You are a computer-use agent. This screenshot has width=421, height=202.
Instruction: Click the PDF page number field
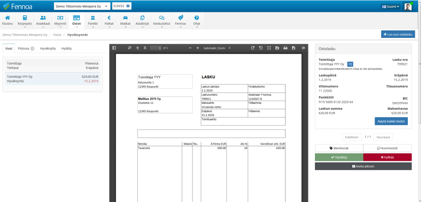[156, 48]
